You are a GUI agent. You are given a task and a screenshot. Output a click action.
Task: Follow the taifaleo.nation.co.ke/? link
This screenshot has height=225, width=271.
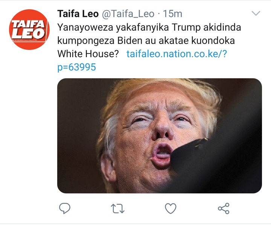point(177,54)
